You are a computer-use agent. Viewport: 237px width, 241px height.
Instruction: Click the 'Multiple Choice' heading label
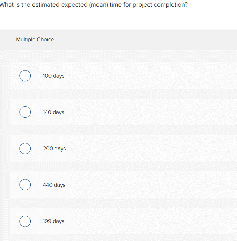point(35,40)
